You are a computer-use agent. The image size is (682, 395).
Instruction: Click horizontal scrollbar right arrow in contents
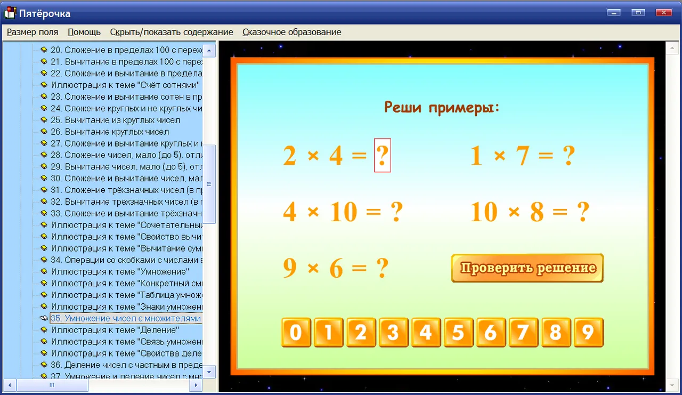point(196,384)
